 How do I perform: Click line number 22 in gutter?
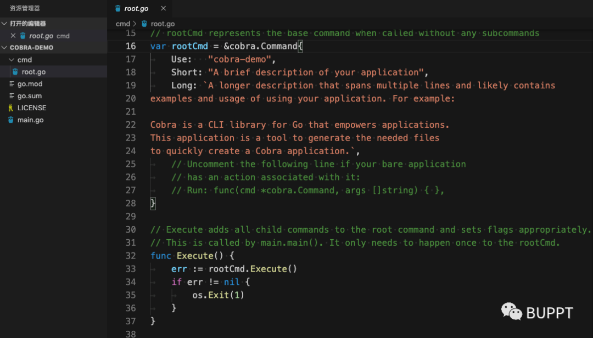pos(131,125)
